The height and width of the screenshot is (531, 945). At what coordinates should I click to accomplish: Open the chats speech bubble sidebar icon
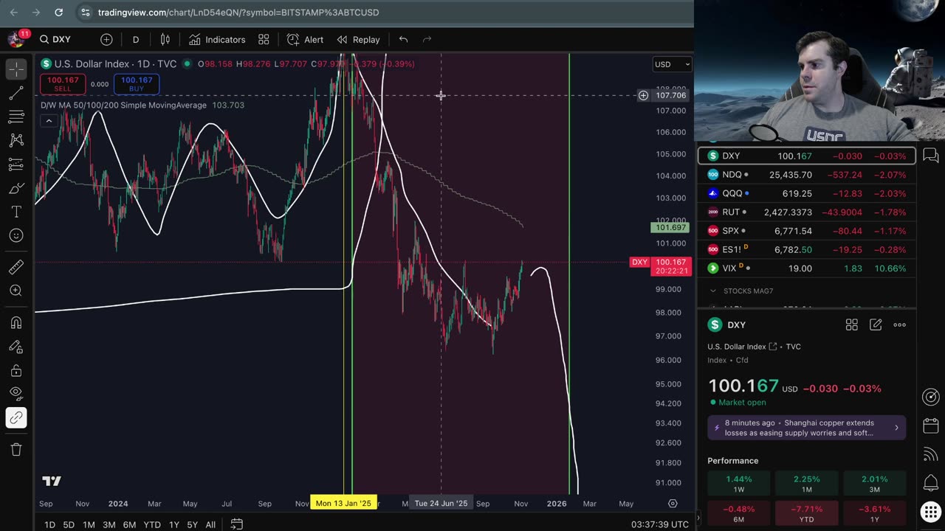tap(931, 156)
